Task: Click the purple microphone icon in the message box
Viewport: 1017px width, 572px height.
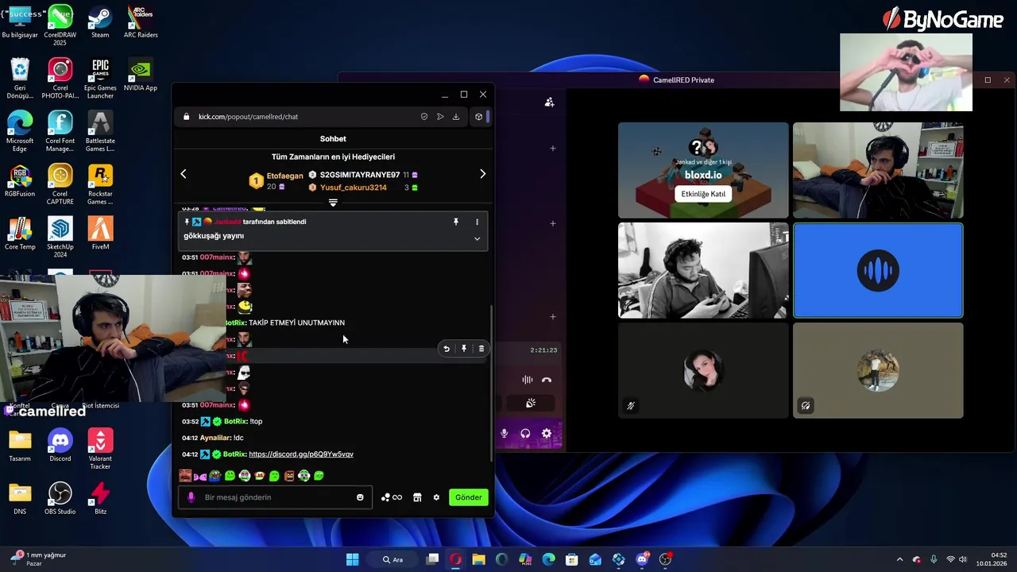Action: [191, 497]
